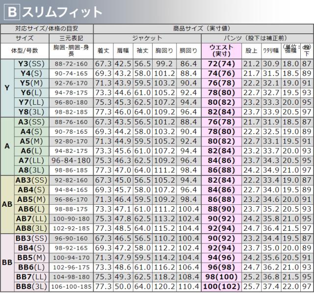Click rise value 25.7 in BB8 row
The width and height of the screenshot is (314, 293).
(x=252, y=287)
